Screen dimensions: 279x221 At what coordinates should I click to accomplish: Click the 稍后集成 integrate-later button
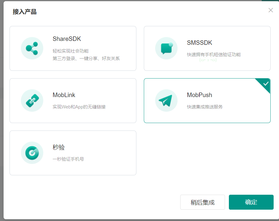tap(202, 202)
